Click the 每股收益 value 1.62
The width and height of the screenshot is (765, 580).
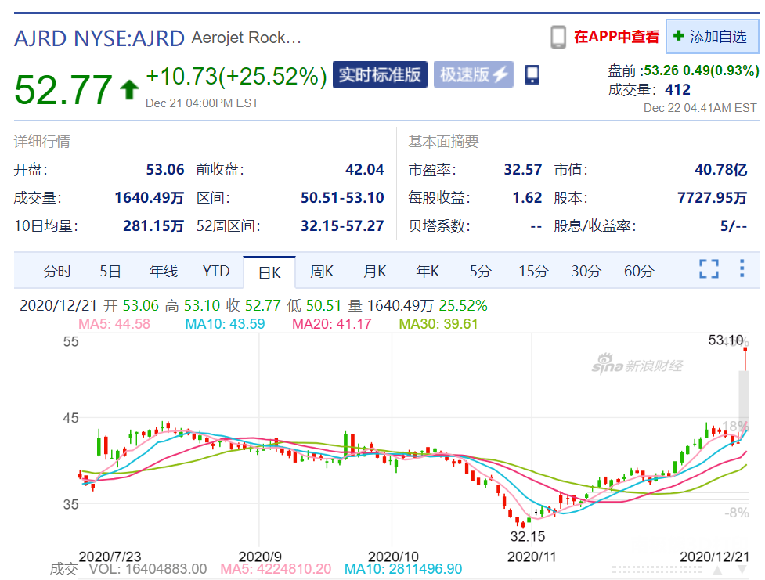tap(527, 198)
